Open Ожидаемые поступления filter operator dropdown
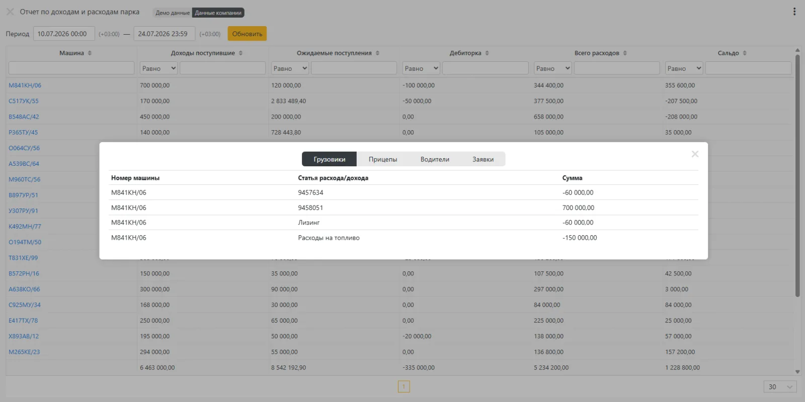Image resolution: width=805 pixels, height=402 pixels. click(290, 68)
